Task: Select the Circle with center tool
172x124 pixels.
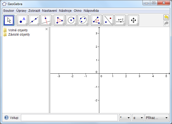Action: coord(71,20)
